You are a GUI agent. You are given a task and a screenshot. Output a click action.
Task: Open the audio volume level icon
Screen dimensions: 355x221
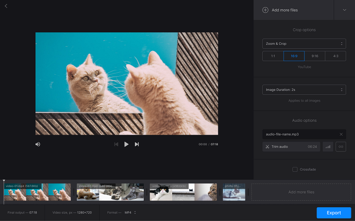click(x=328, y=147)
